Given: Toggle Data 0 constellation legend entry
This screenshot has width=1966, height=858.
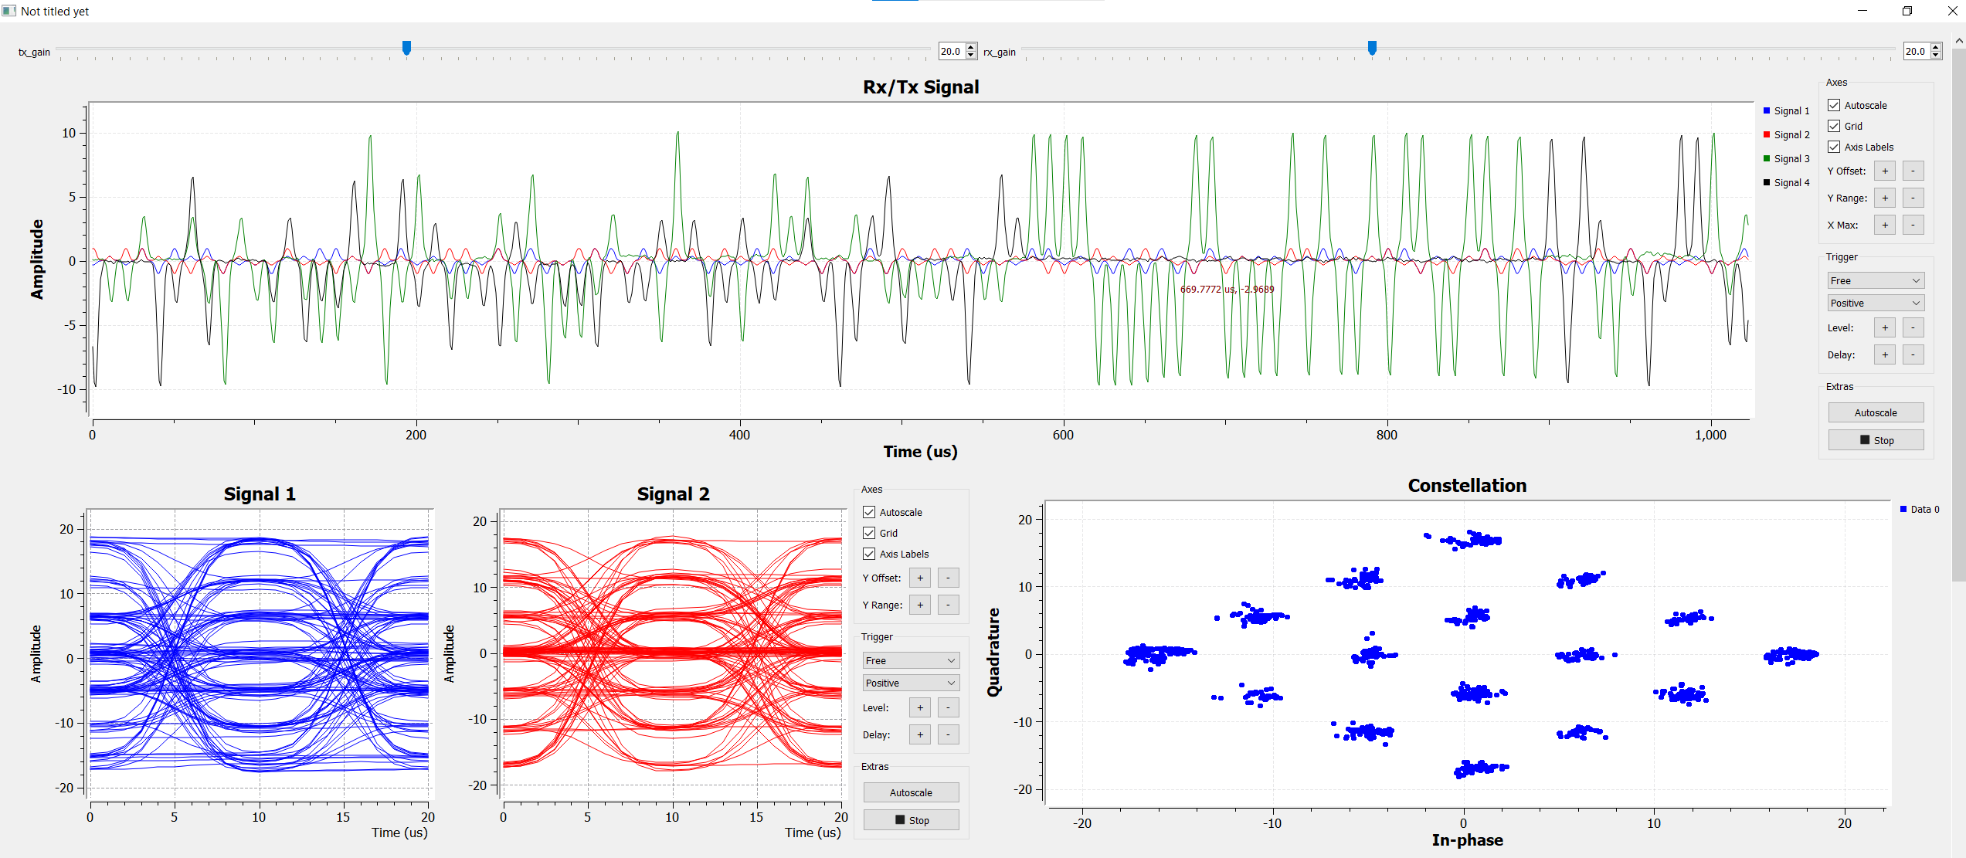Looking at the screenshot, I should [1920, 509].
